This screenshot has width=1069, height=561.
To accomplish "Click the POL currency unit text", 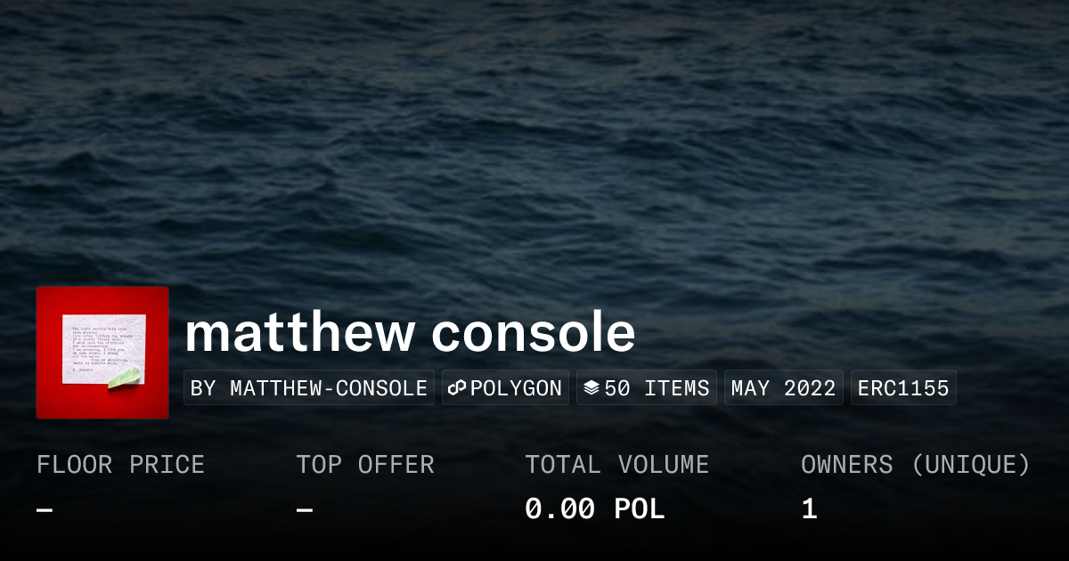I will click(640, 509).
